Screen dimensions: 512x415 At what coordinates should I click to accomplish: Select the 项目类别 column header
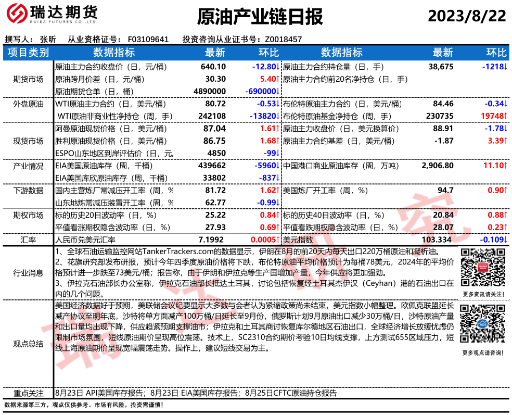(x=28, y=53)
